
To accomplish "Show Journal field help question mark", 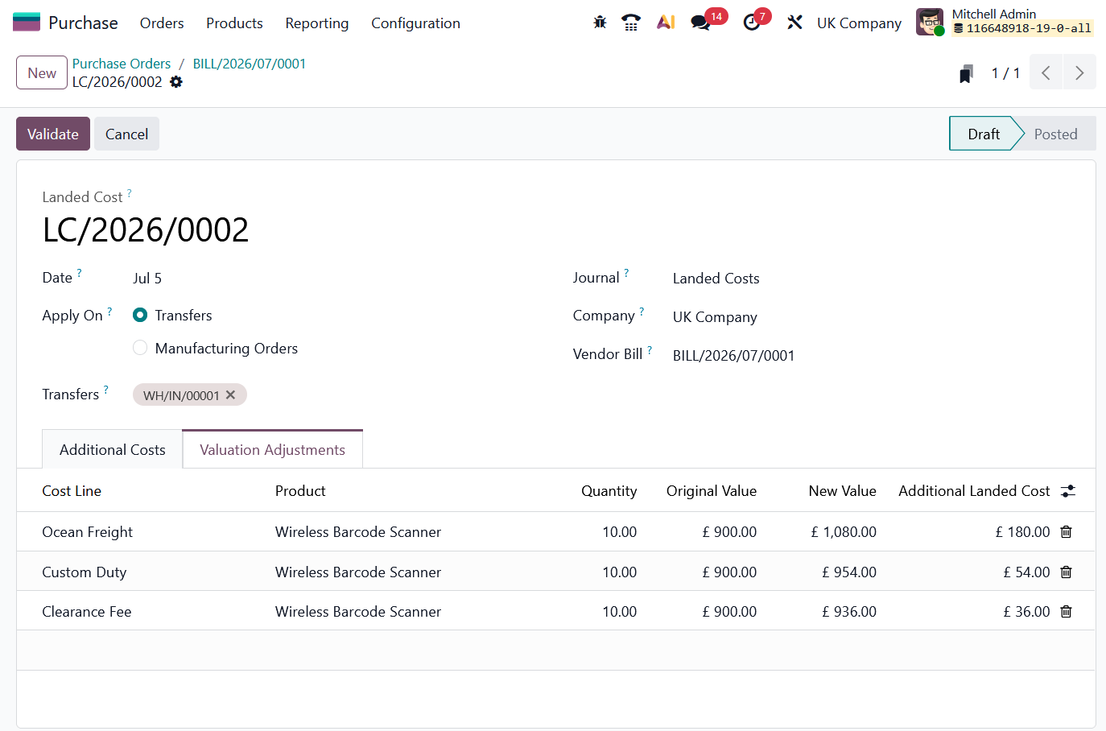I will [626, 273].
